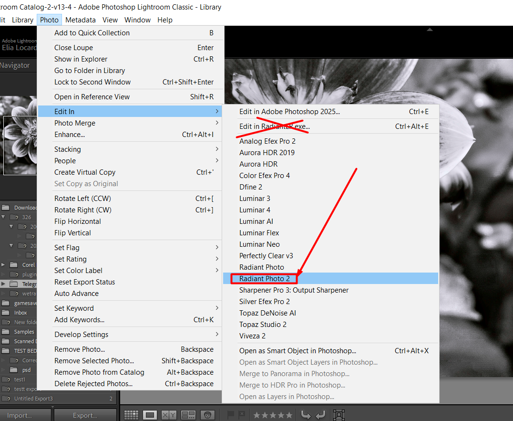513x421 pixels.
Task: Expand the Telegram folder
Action: coord(3,284)
